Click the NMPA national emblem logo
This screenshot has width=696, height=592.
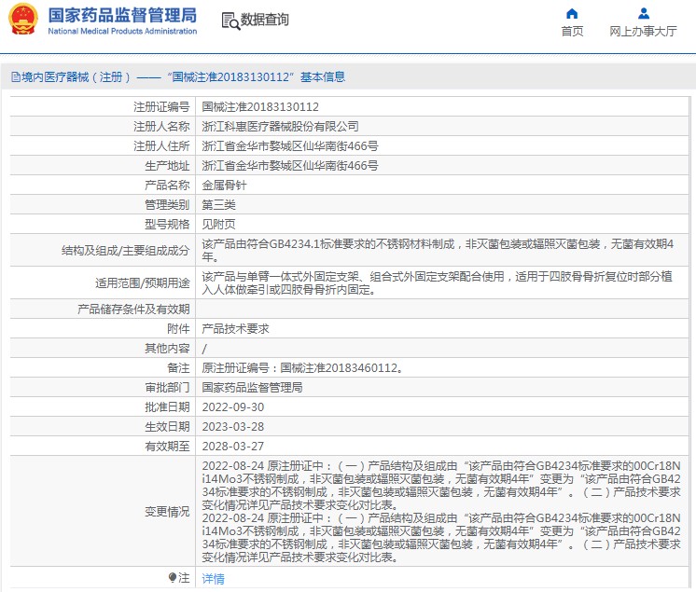(x=22, y=20)
